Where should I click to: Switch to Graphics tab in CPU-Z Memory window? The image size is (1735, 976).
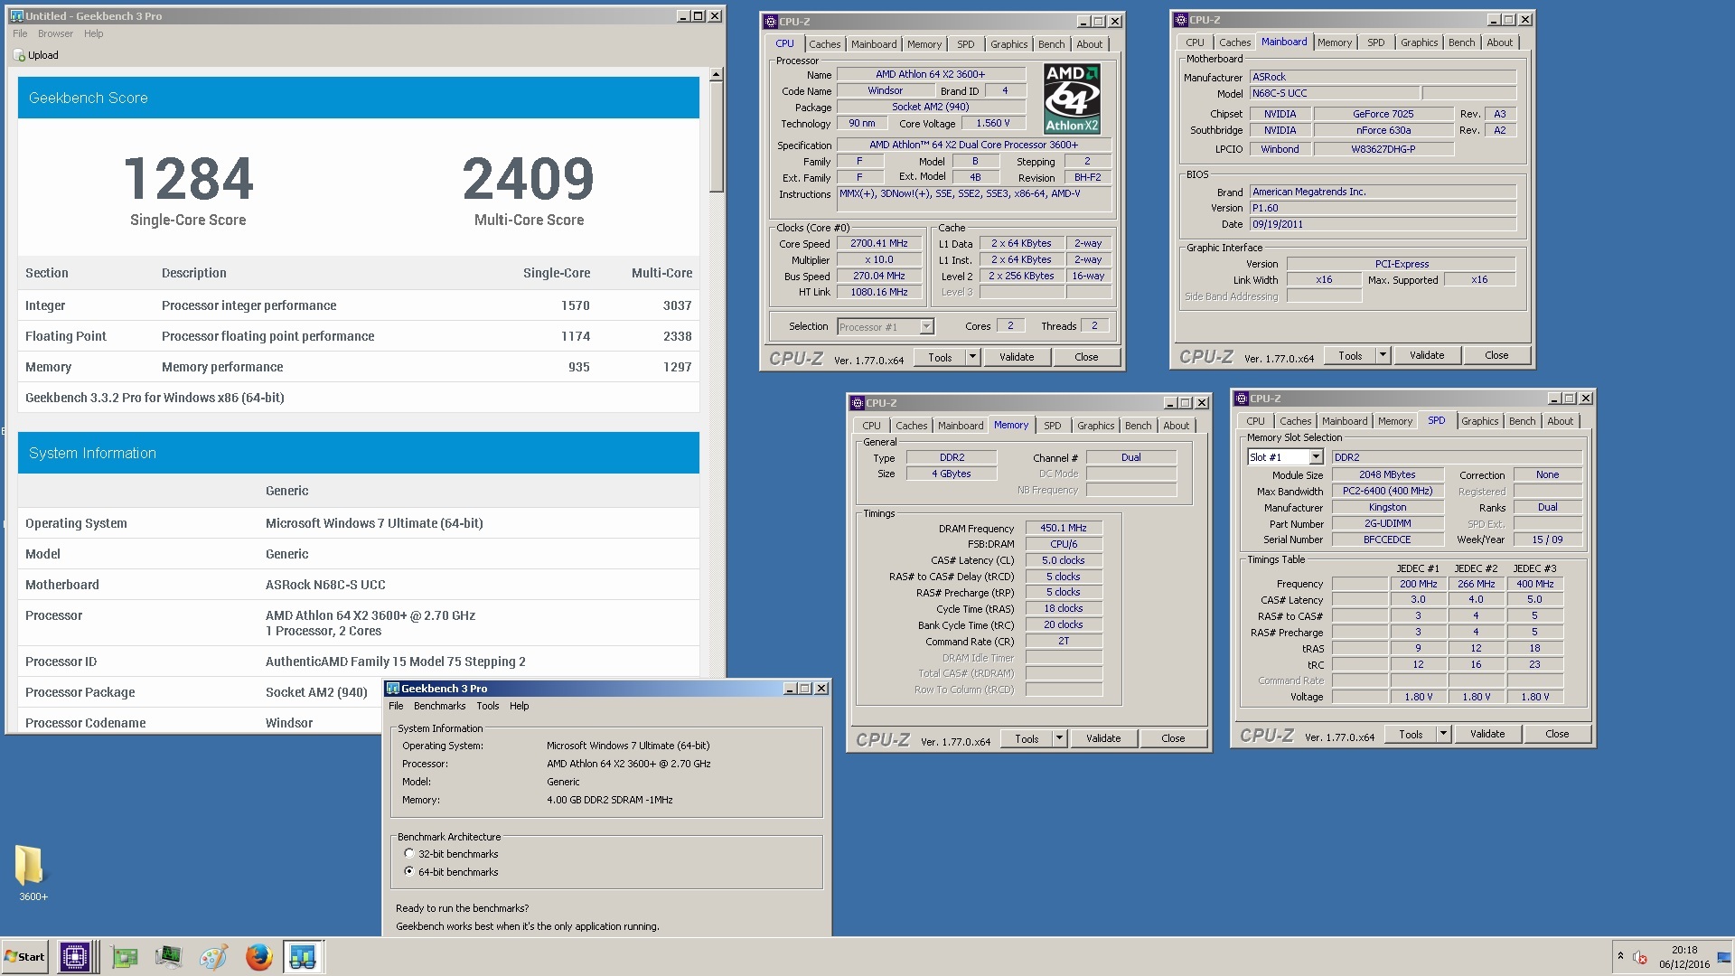tap(1095, 426)
